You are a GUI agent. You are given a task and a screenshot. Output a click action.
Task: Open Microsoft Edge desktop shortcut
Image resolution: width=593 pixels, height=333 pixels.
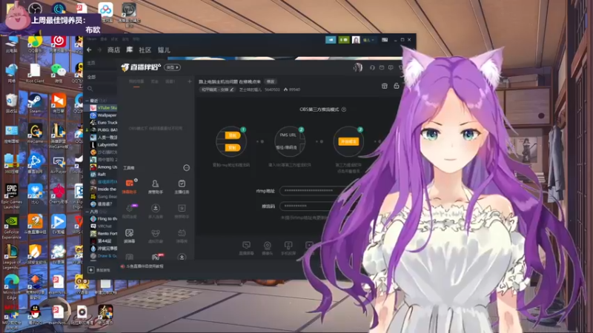(11, 287)
